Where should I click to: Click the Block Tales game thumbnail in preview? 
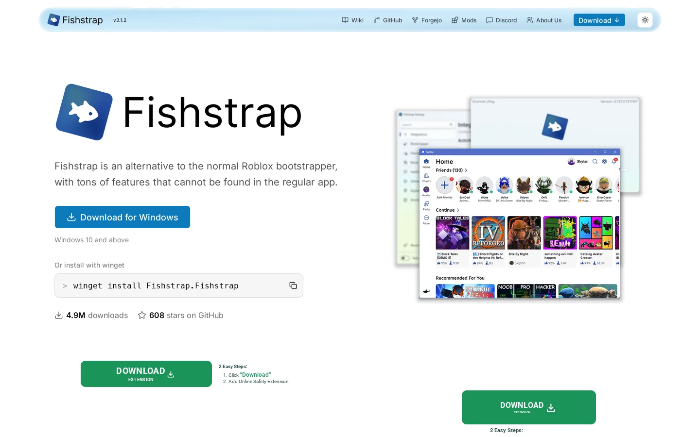pyautogui.click(x=453, y=233)
